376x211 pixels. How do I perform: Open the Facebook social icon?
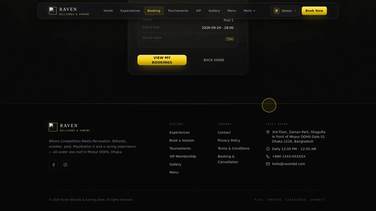click(53, 165)
